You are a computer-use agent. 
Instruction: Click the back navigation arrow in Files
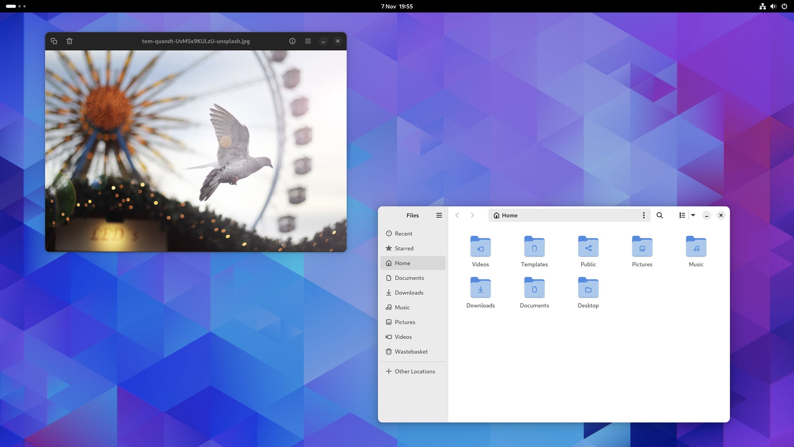(457, 215)
